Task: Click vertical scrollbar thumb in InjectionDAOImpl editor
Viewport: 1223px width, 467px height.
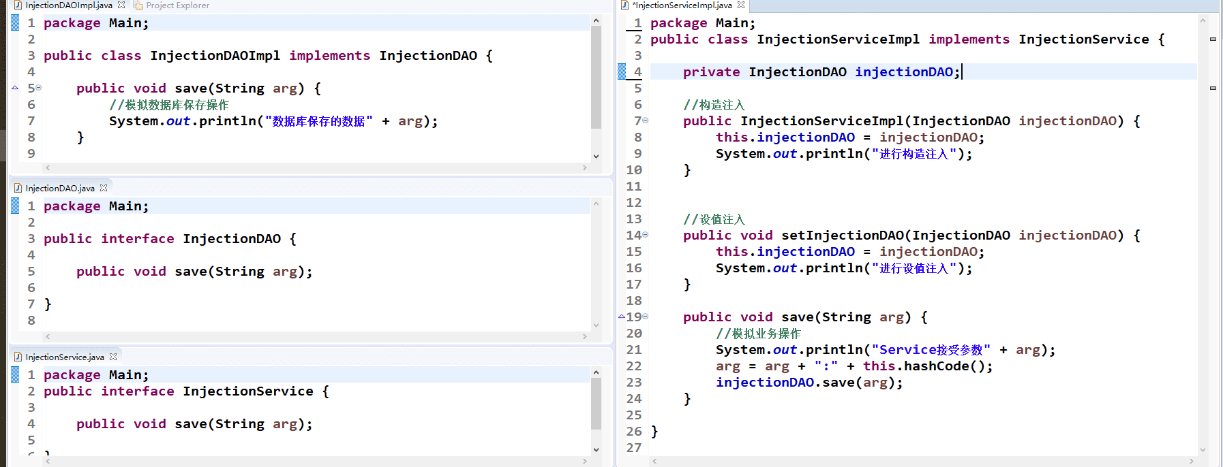Action: tap(596, 77)
